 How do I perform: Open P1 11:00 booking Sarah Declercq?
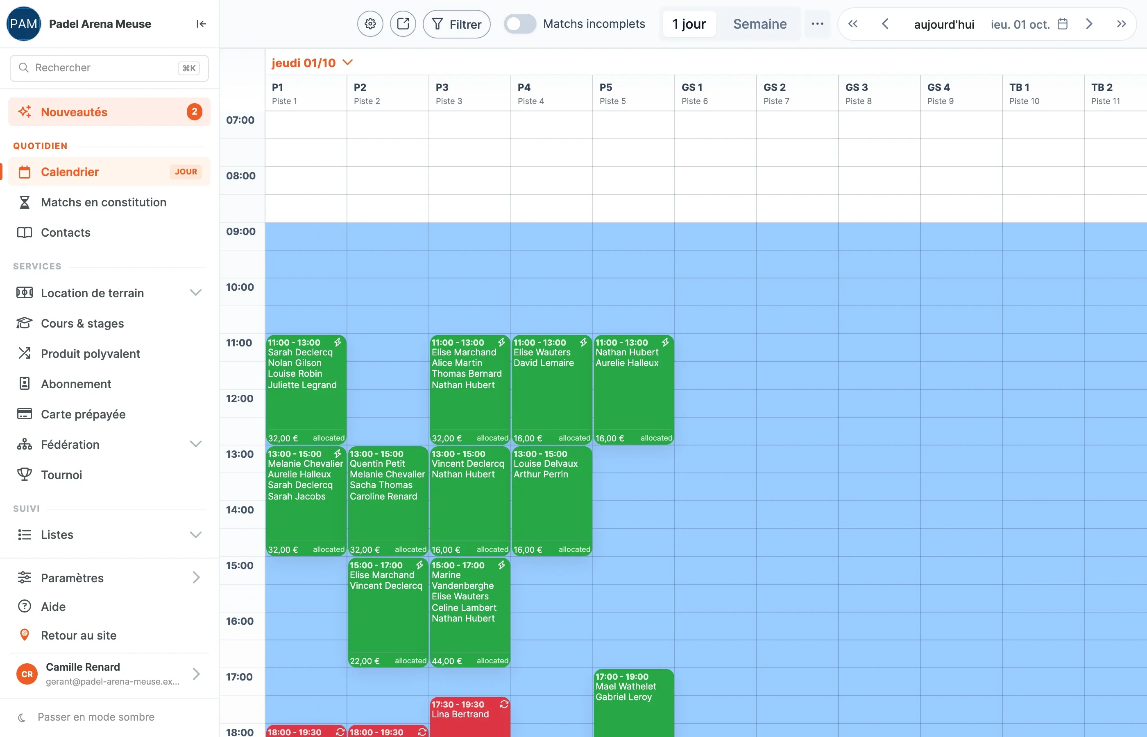[x=306, y=389]
